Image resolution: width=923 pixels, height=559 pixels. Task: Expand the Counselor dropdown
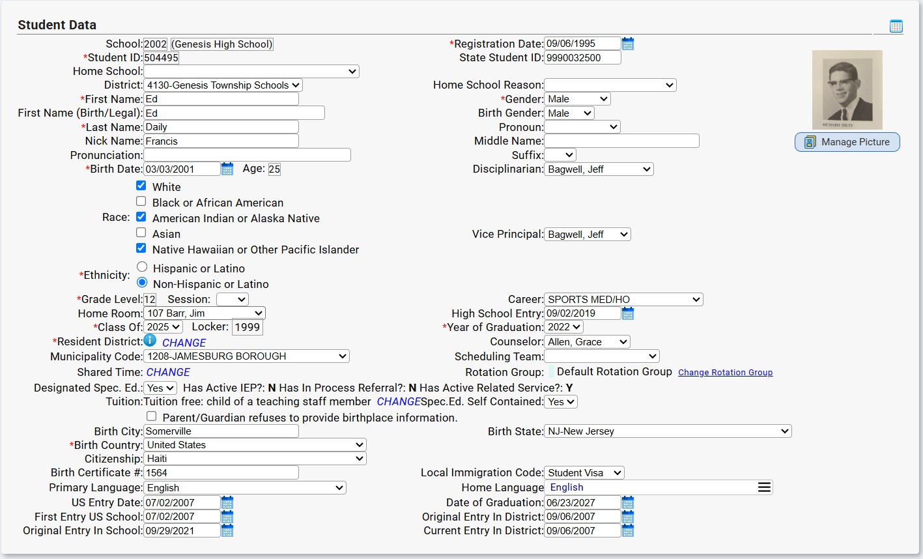tap(588, 342)
